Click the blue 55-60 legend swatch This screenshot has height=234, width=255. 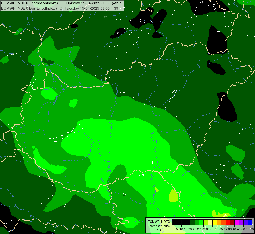[250, 222]
